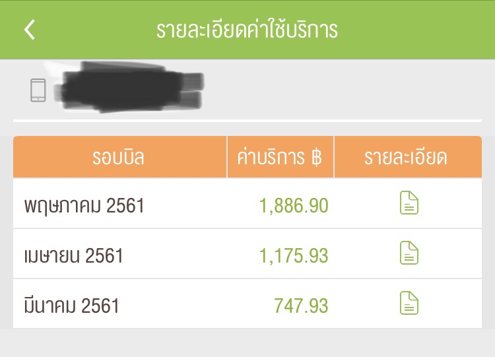
Task: Tap the 747.93 charge amount
Action: [301, 306]
